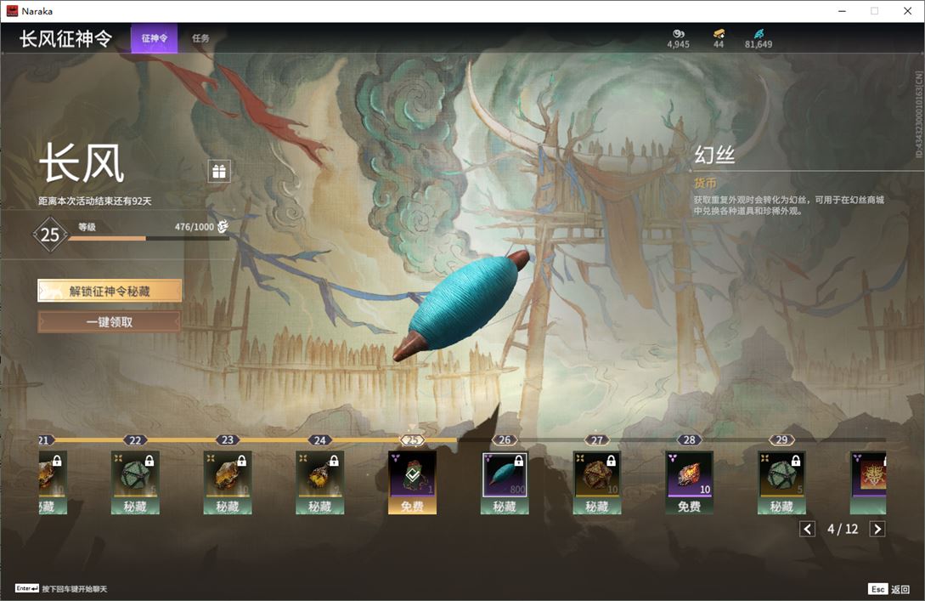The width and height of the screenshot is (925, 601).
Task: Click level 22 timeline marker
Action: [x=135, y=439]
